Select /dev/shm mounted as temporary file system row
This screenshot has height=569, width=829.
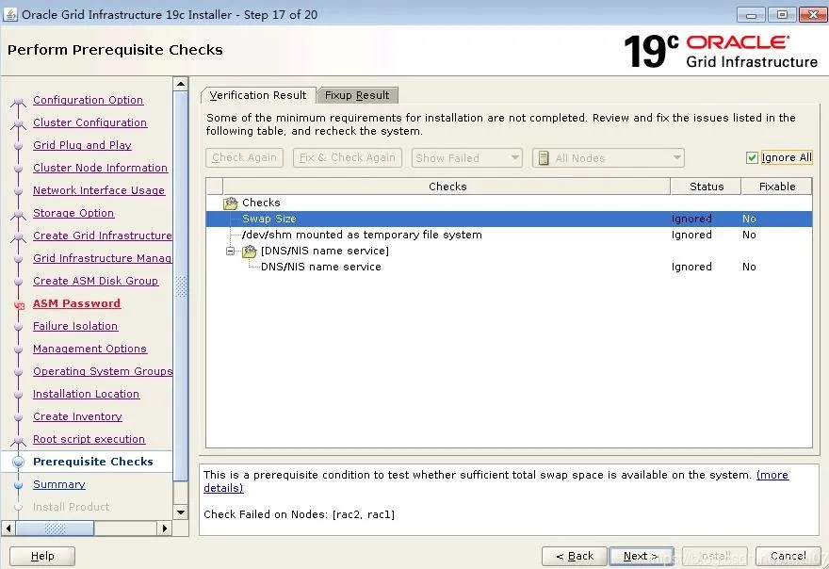coord(509,235)
